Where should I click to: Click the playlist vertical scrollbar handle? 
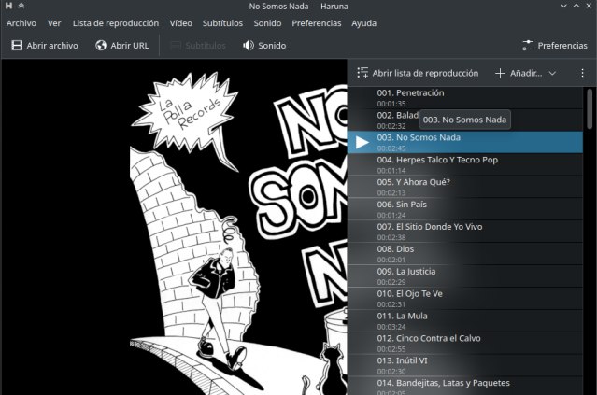[590, 108]
